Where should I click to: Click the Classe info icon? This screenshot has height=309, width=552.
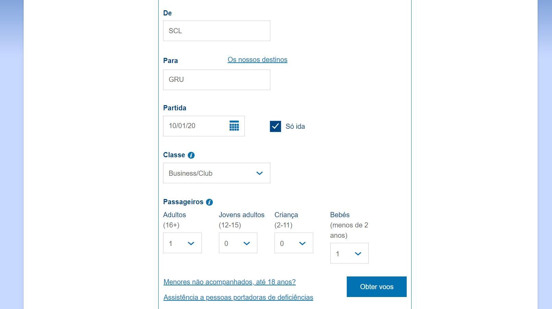coord(191,155)
